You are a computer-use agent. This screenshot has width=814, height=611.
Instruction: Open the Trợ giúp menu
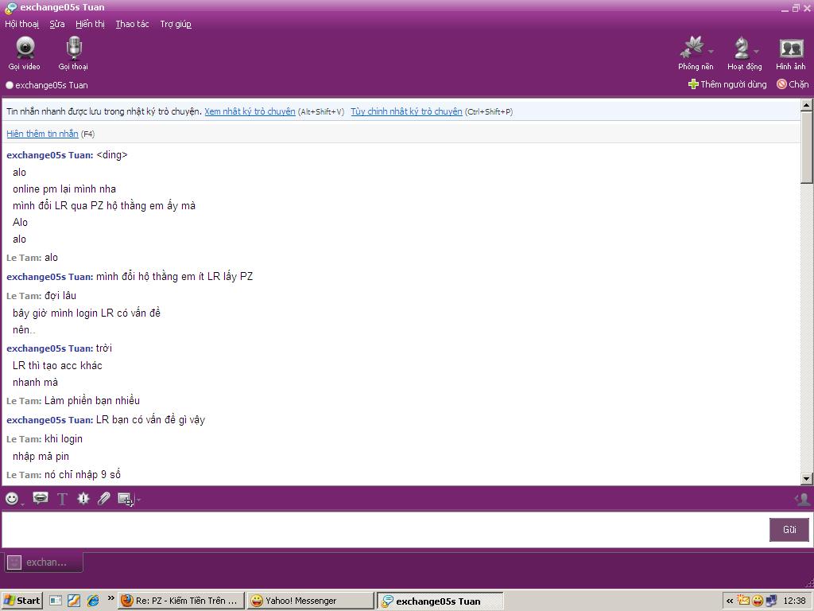(176, 24)
